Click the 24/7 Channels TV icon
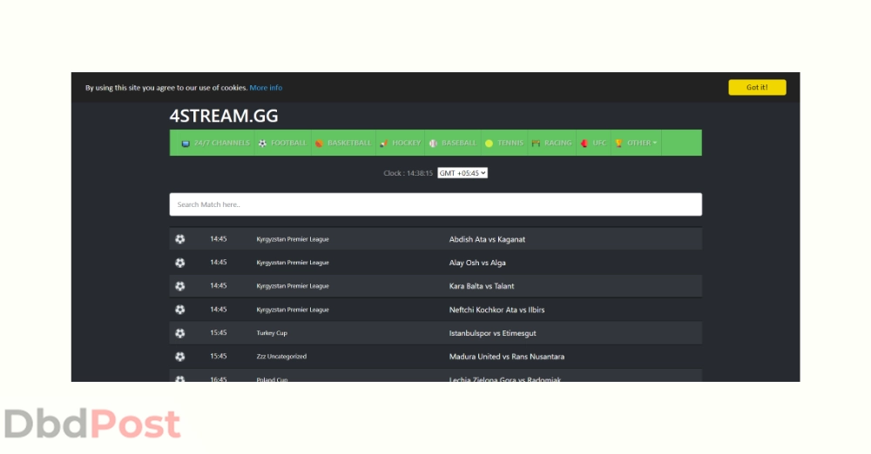871x454 pixels. pos(186,144)
